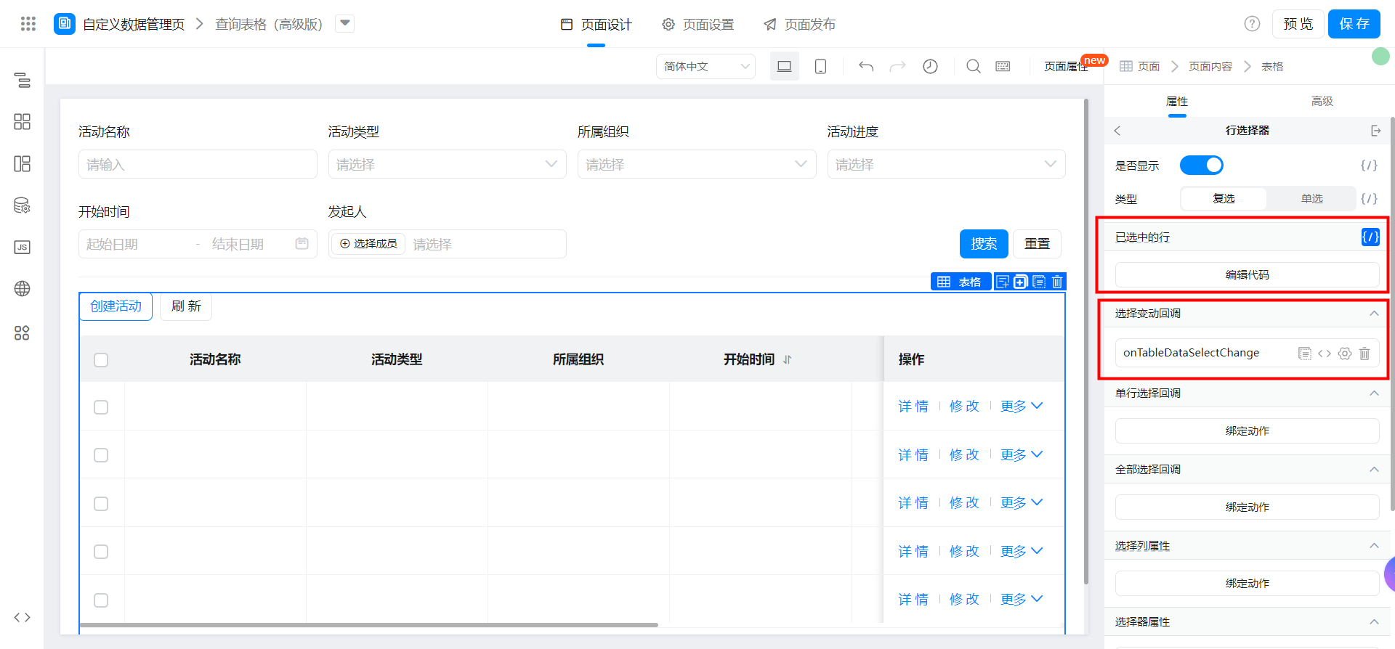
Task: Redo the last change
Action: (898, 66)
